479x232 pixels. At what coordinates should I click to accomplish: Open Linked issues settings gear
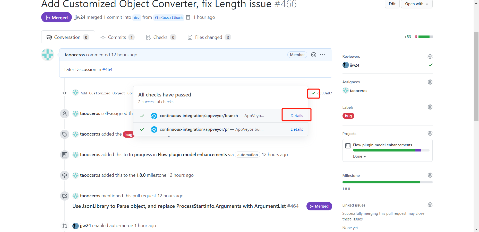tap(430, 205)
